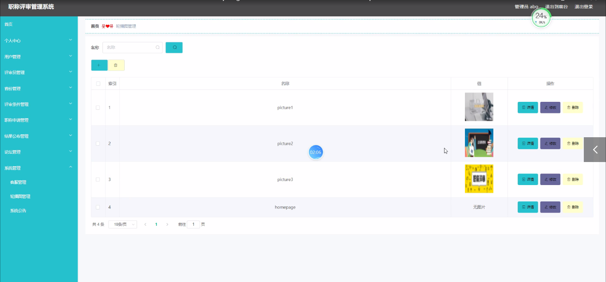The image size is (606, 282).
Task: Click 修改 for picture3
Action: tap(550, 179)
